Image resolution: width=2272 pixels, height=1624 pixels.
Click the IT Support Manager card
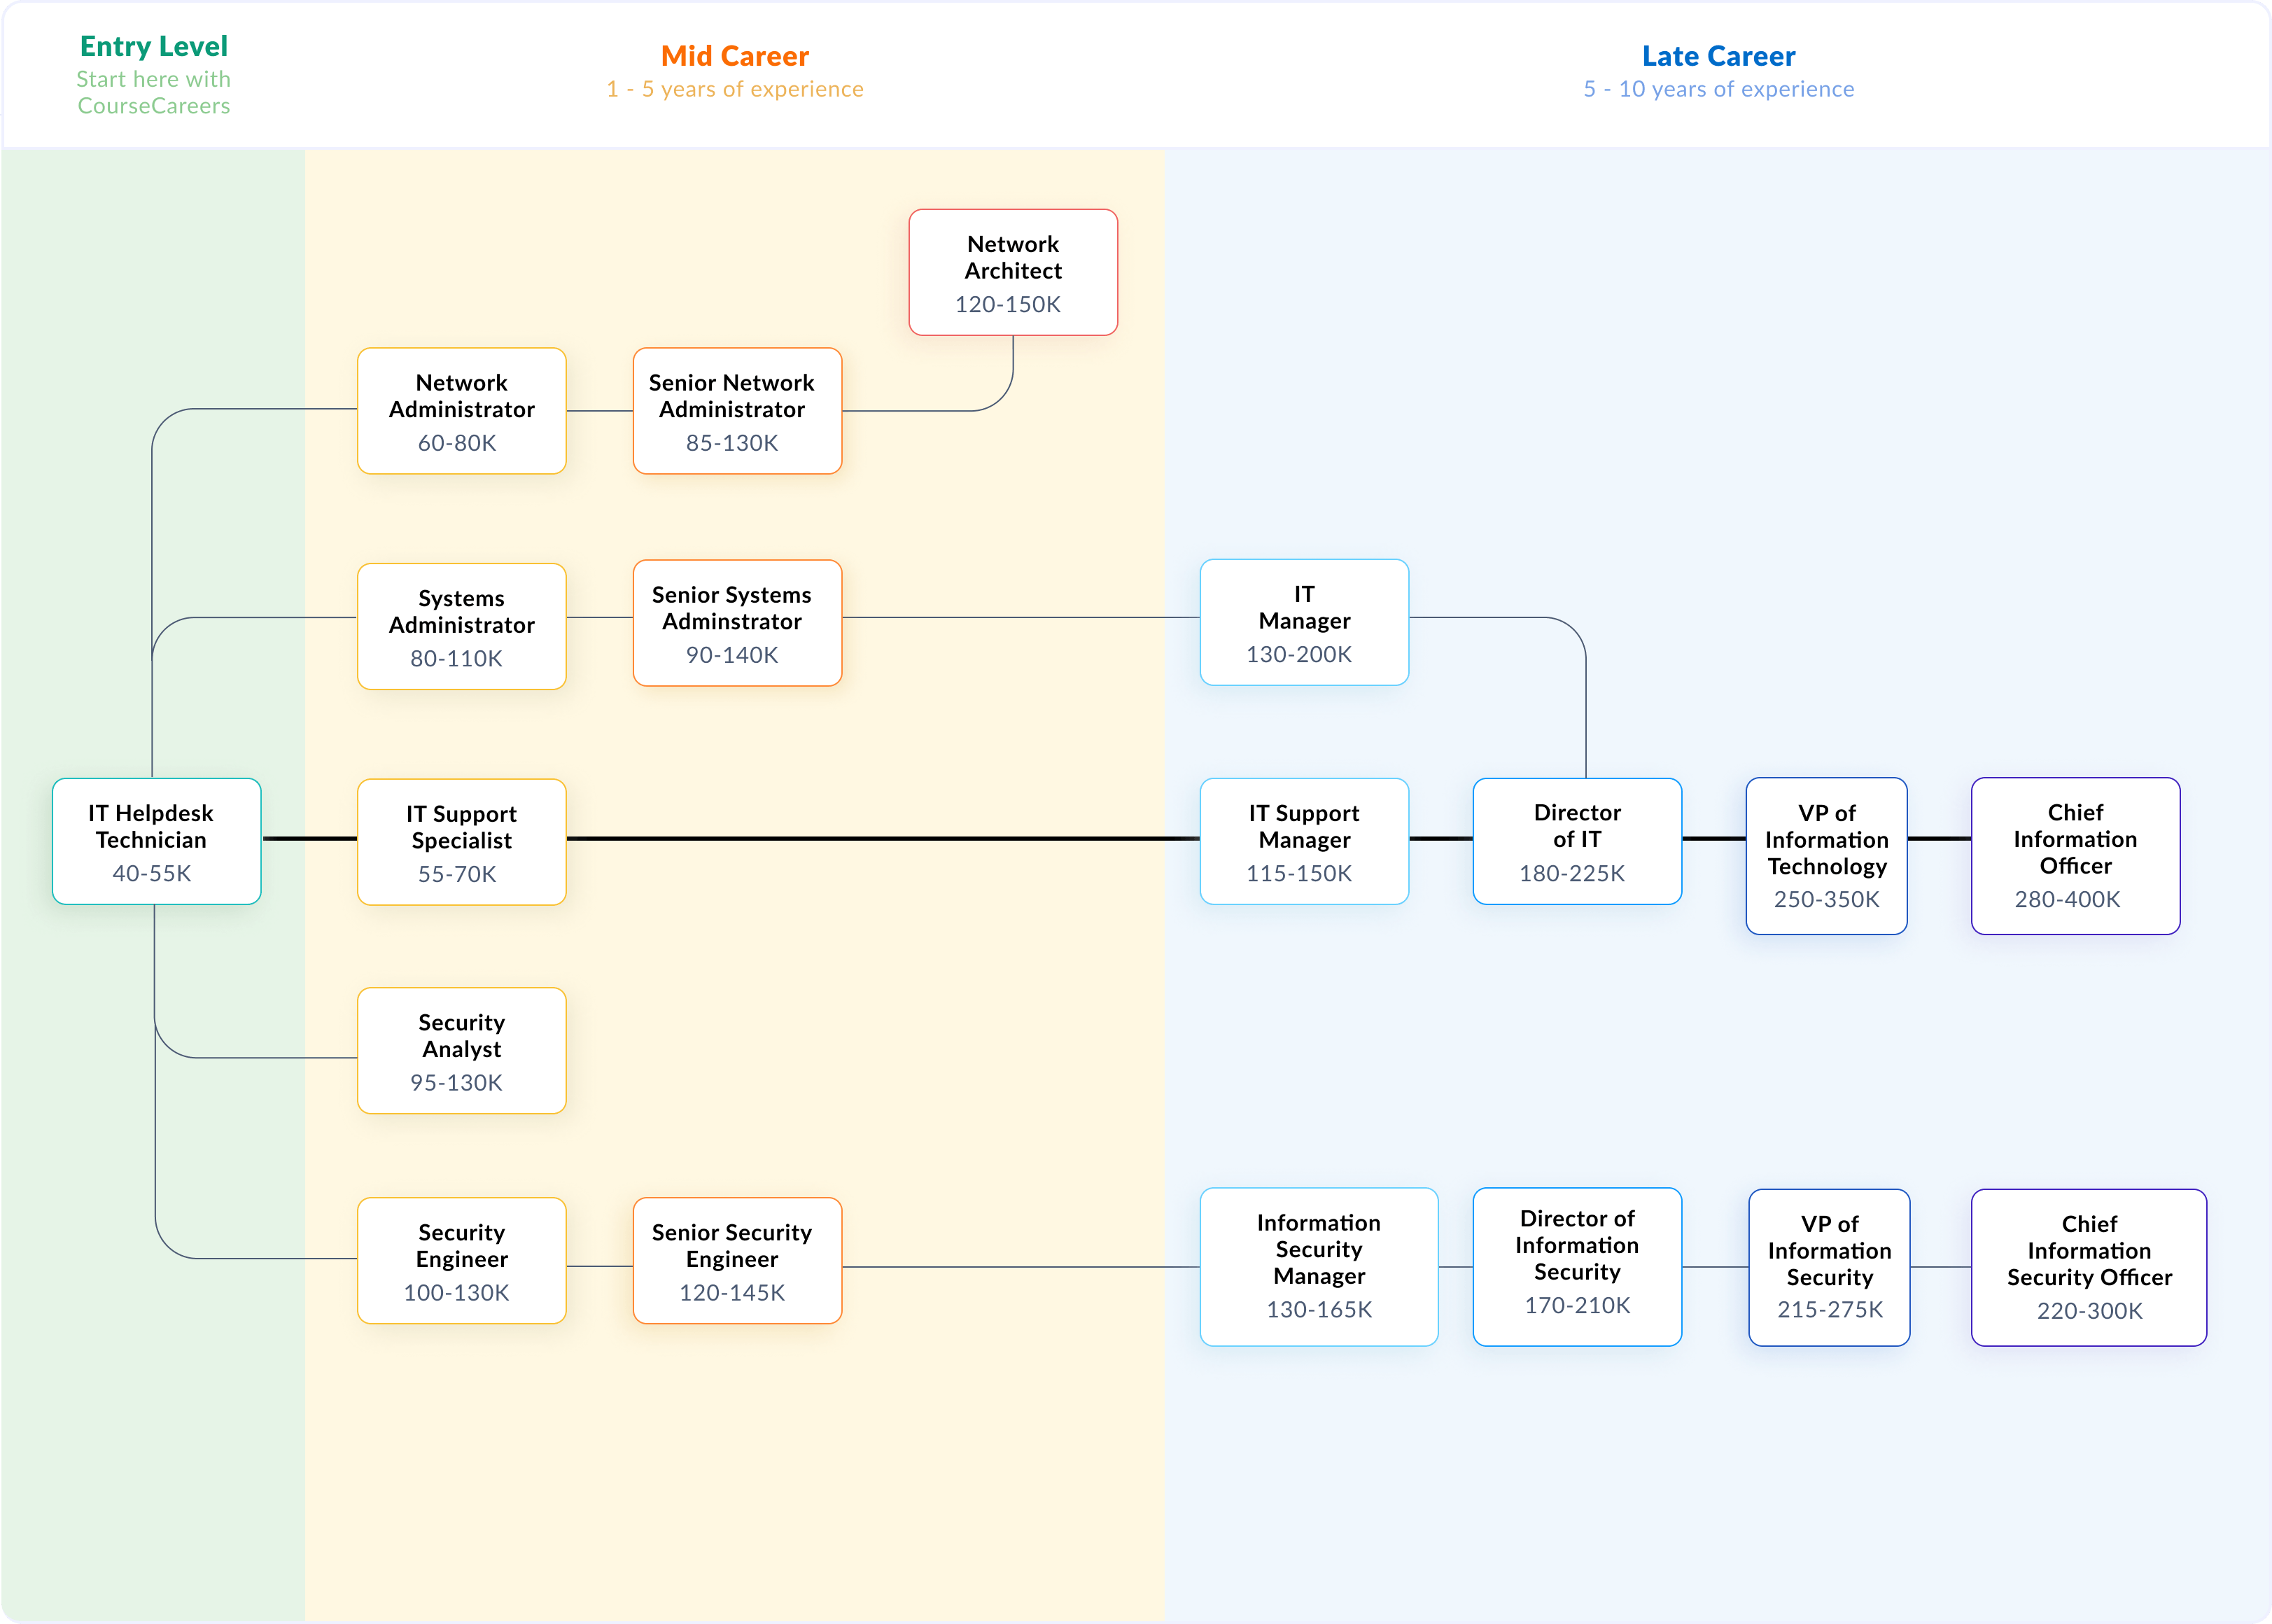1304,841
